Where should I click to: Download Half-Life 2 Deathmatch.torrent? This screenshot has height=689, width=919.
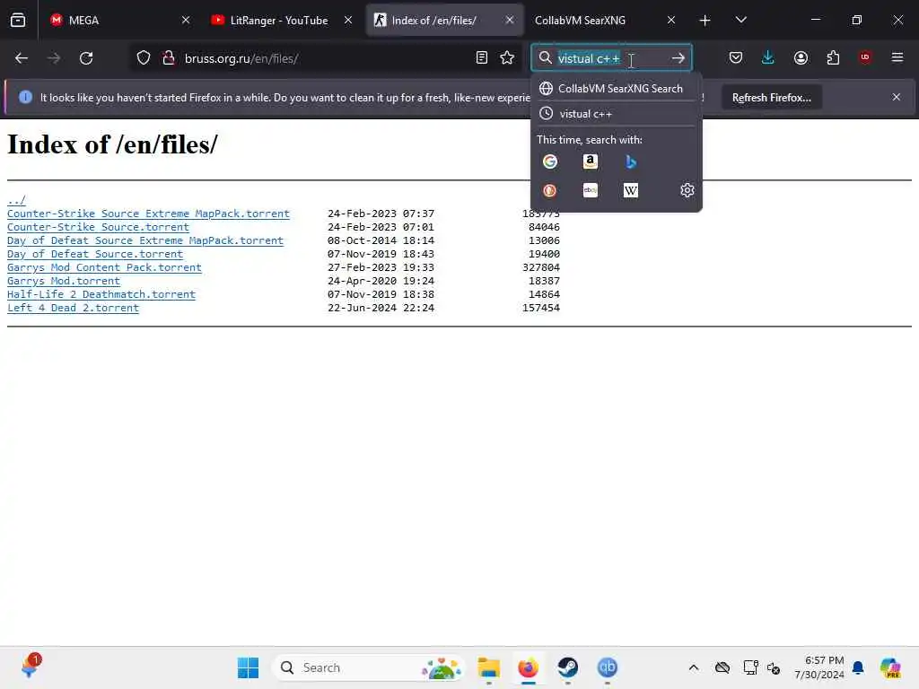101,294
